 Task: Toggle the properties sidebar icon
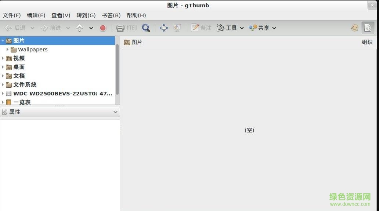click(x=368, y=28)
